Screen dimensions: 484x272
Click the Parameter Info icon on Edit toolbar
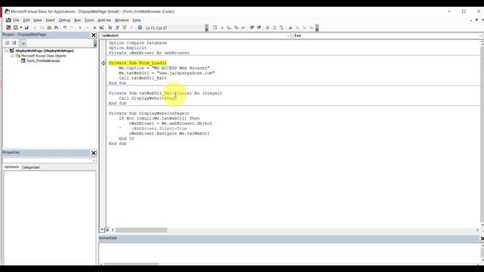pos(236,28)
